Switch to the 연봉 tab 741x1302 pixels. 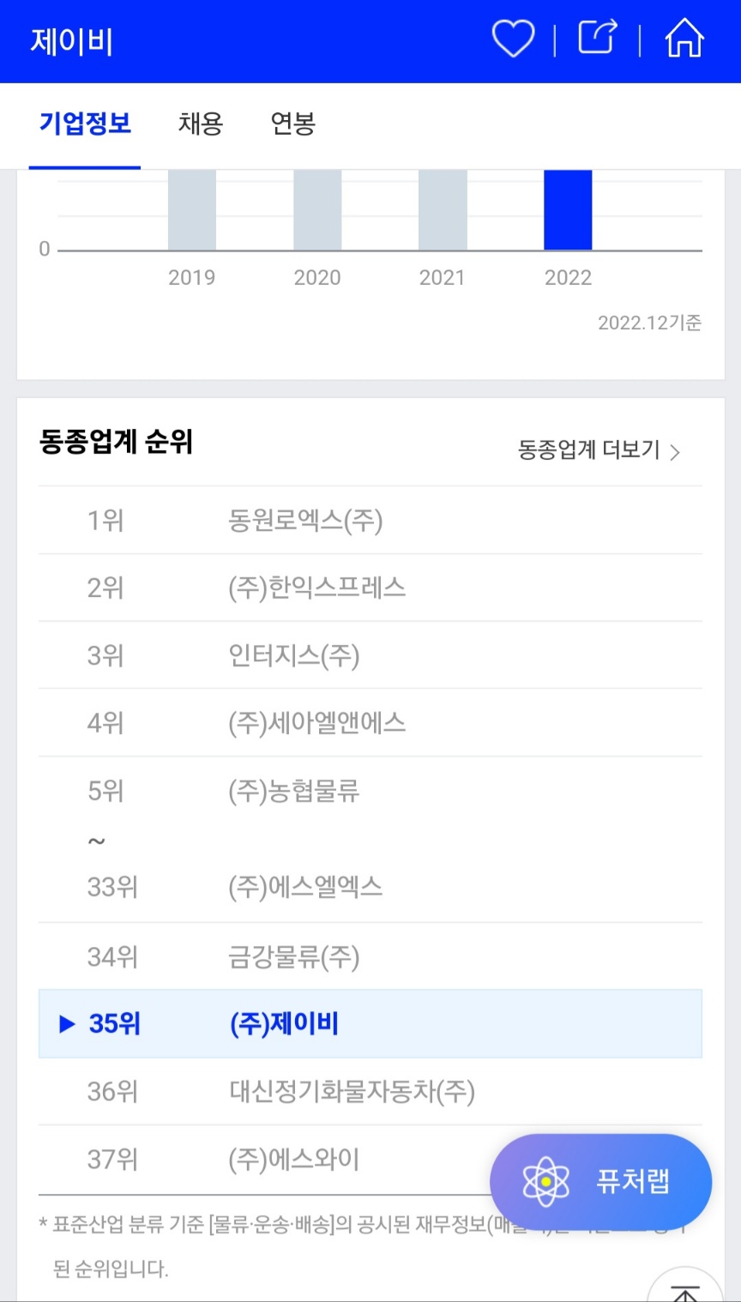tap(293, 124)
